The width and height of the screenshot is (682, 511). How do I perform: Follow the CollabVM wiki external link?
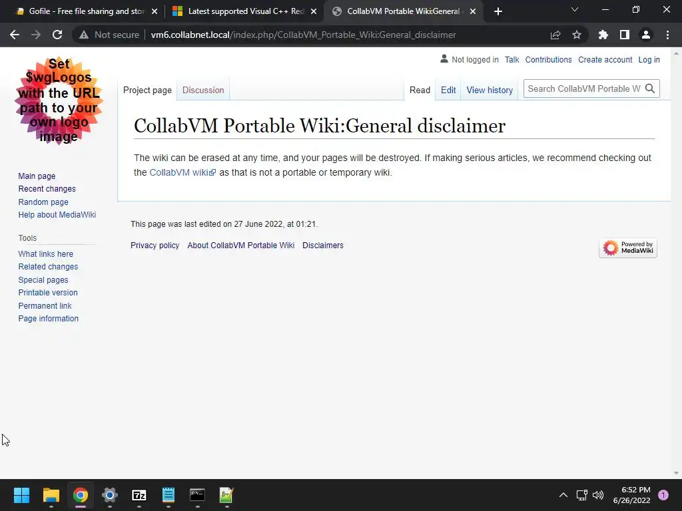pyautogui.click(x=182, y=172)
